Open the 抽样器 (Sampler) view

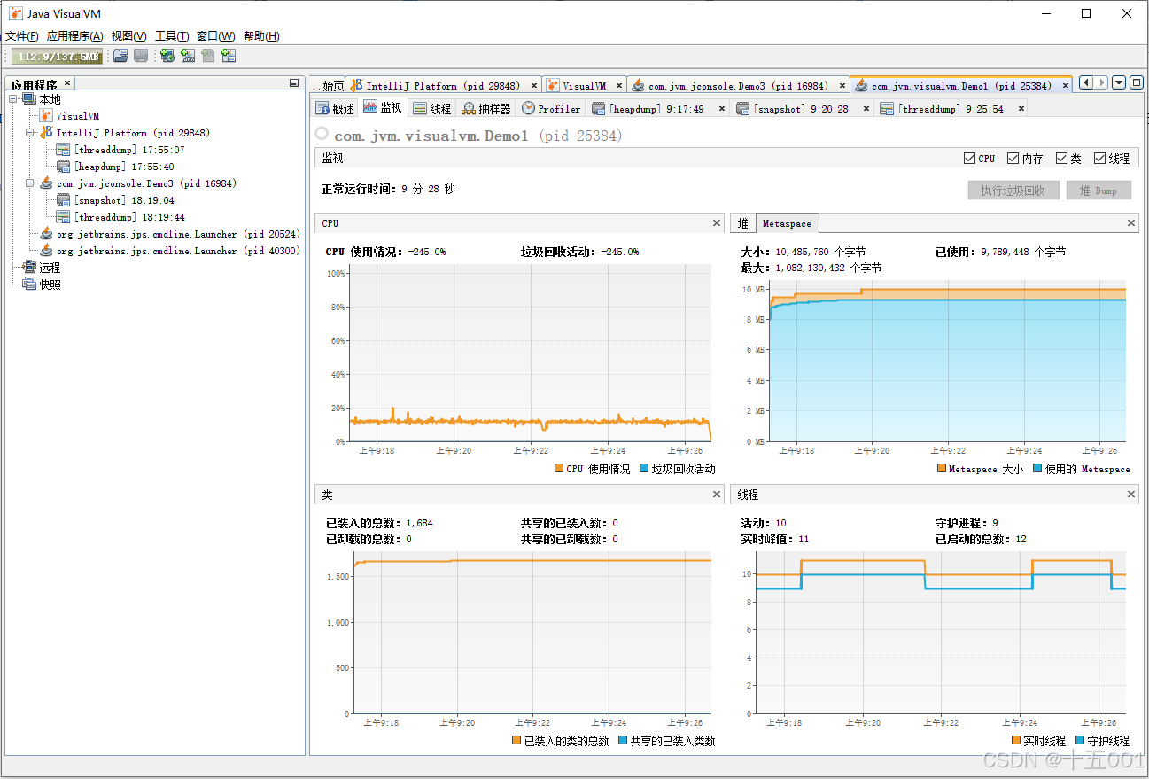(x=491, y=108)
